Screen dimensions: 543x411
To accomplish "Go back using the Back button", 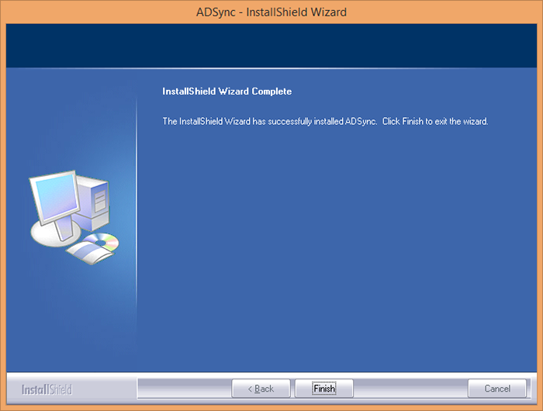I will coord(261,389).
